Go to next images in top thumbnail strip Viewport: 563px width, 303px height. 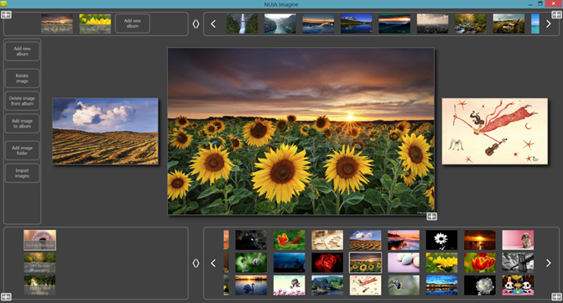[548, 24]
